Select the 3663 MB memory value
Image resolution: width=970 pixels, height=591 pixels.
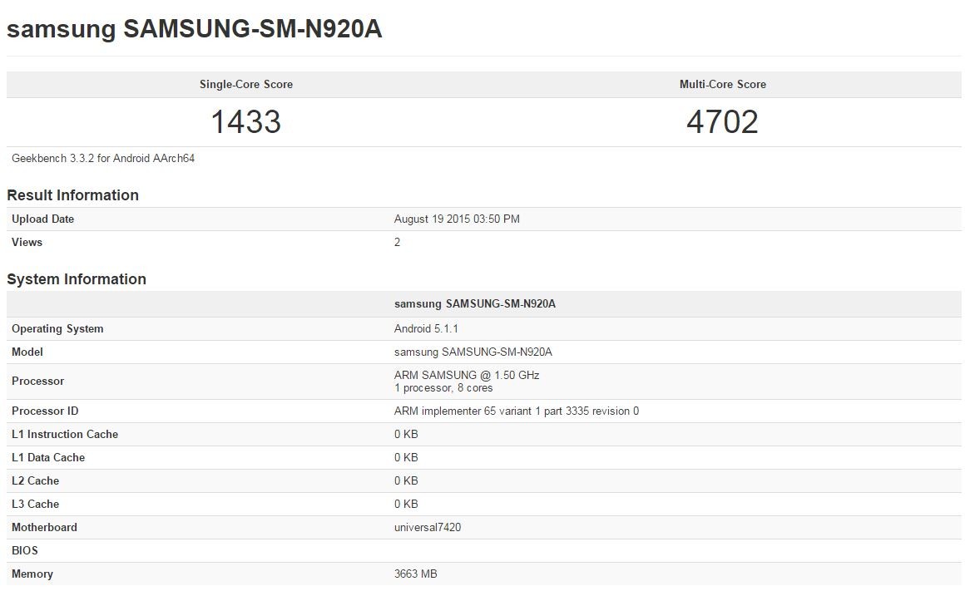pyautogui.click(x=416, y=574)
